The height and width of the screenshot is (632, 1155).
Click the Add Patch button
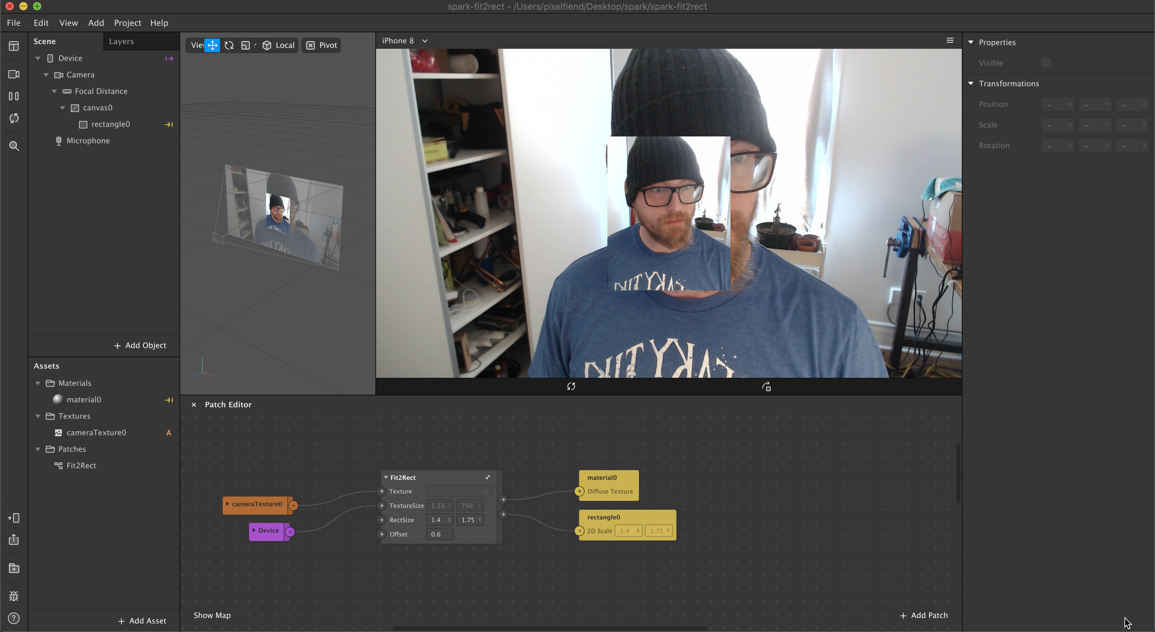[x=924, y=615]
